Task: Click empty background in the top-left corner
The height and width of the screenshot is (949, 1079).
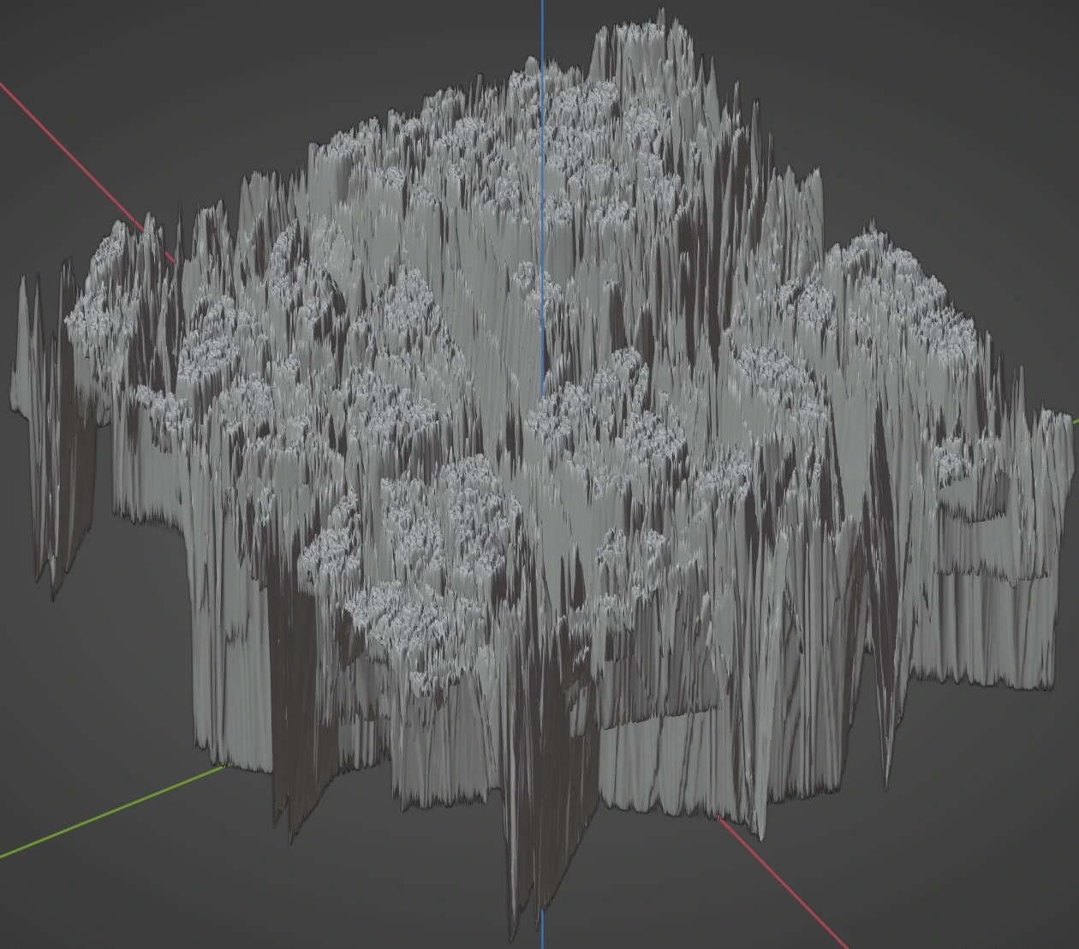Action: (51, 34)
